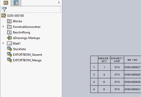The height and width of the screenshot is (97, 141).
Task: Click the STK unit cell in row 0100-000829
Action: (117, 82)
